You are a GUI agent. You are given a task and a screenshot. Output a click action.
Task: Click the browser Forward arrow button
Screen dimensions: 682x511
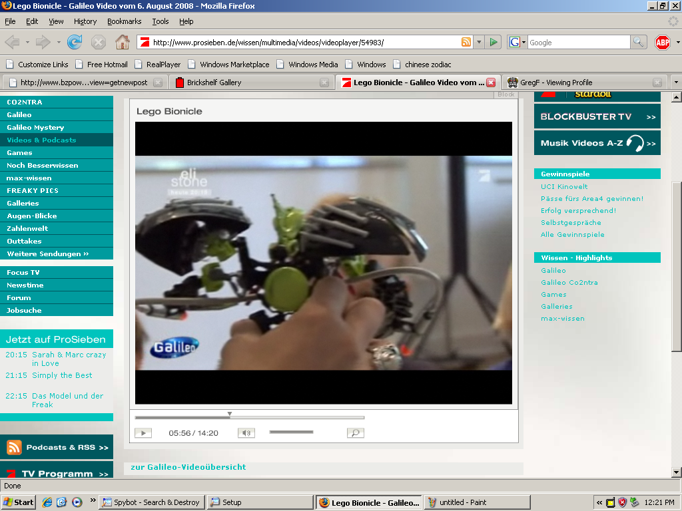click(43, 42)
